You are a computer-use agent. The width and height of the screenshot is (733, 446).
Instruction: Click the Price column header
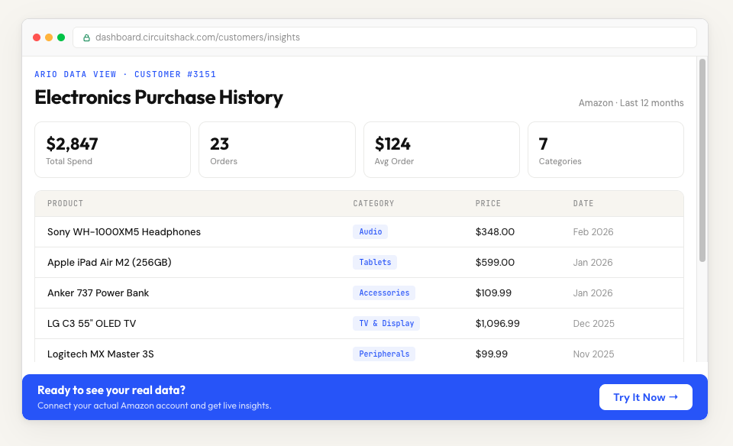pos(488,204)
